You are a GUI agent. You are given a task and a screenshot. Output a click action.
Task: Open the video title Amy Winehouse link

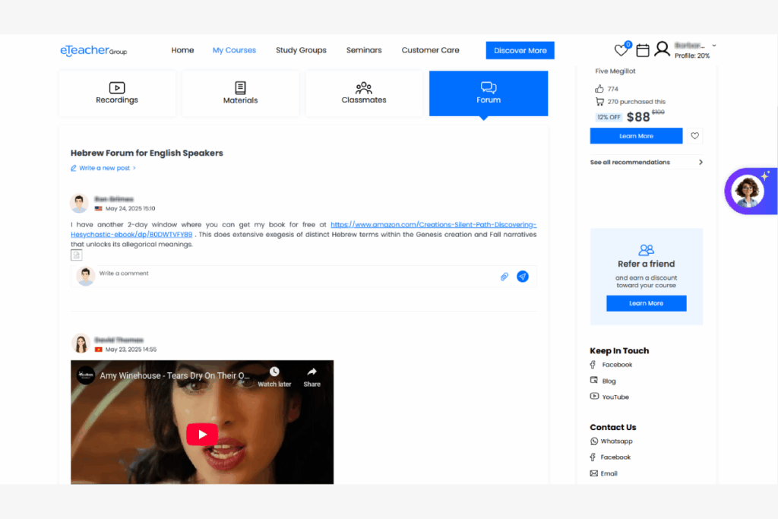(175, 375)
